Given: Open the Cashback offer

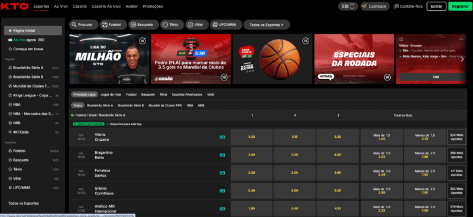Looking at the screenshot, I should click(x=375, y=6).
